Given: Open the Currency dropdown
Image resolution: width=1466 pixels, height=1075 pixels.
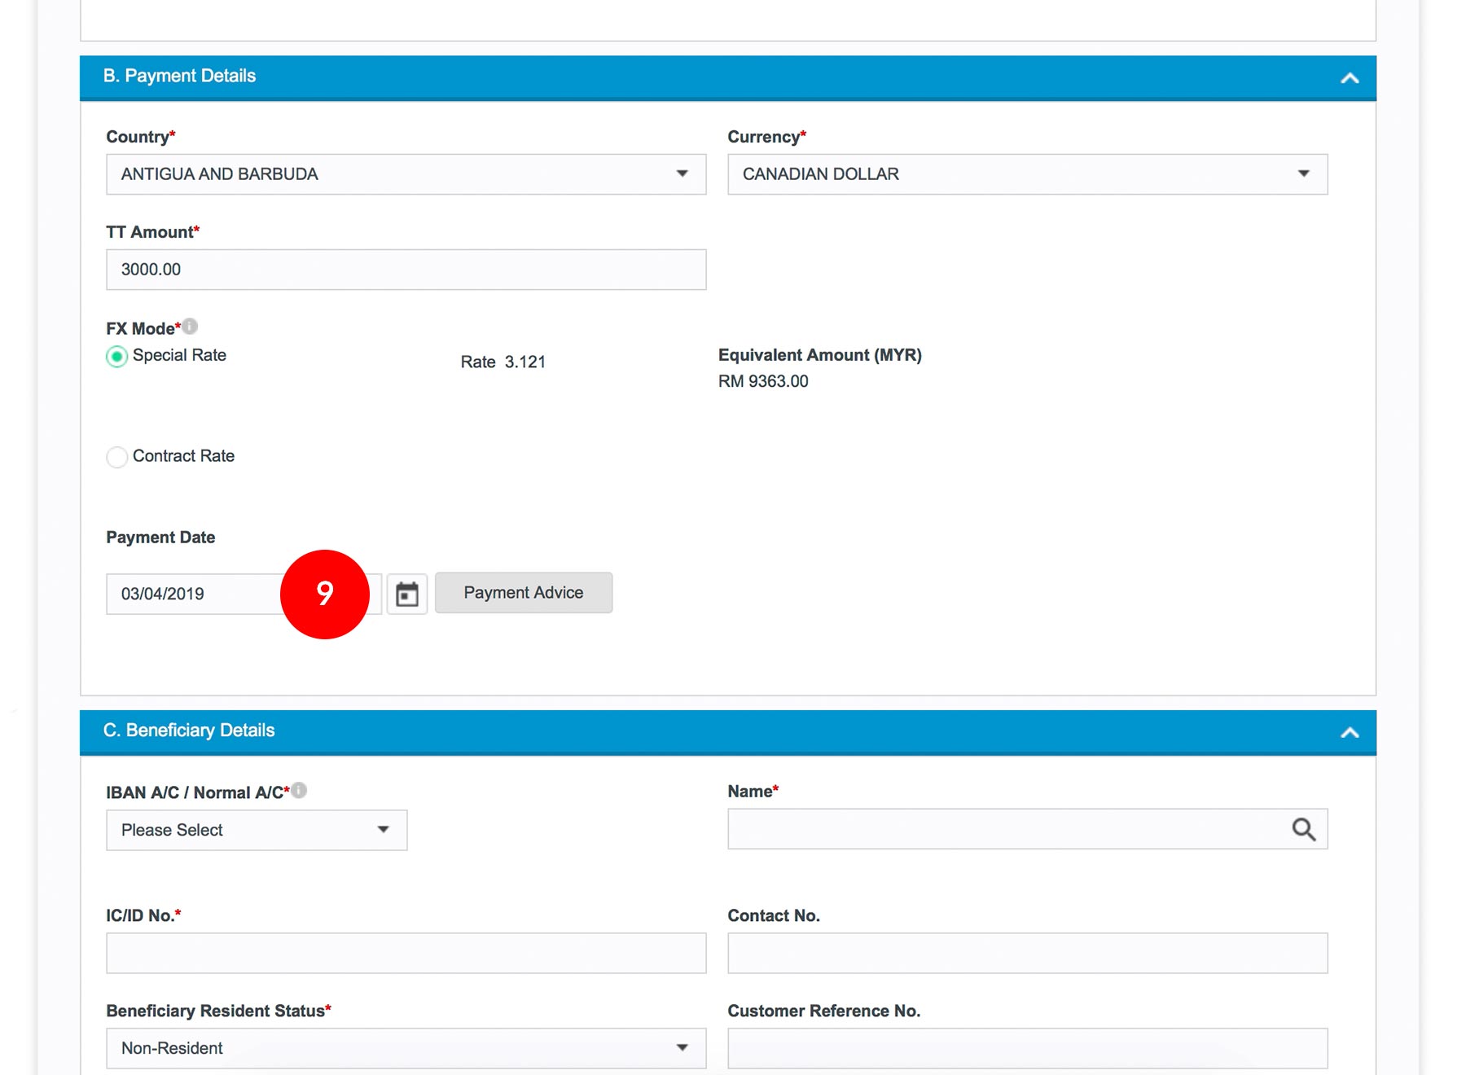Looking at the screenshot, I should pos(1026,174).
